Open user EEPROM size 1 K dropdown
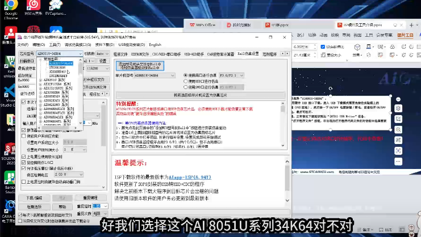The height and width of the screenshot is (237, 421). click(74, 150)
